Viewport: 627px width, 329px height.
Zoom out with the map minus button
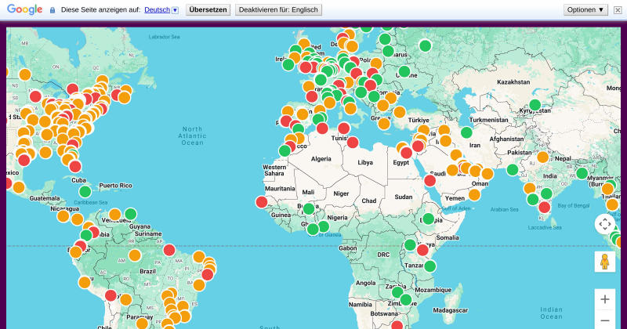pos(604,320)
